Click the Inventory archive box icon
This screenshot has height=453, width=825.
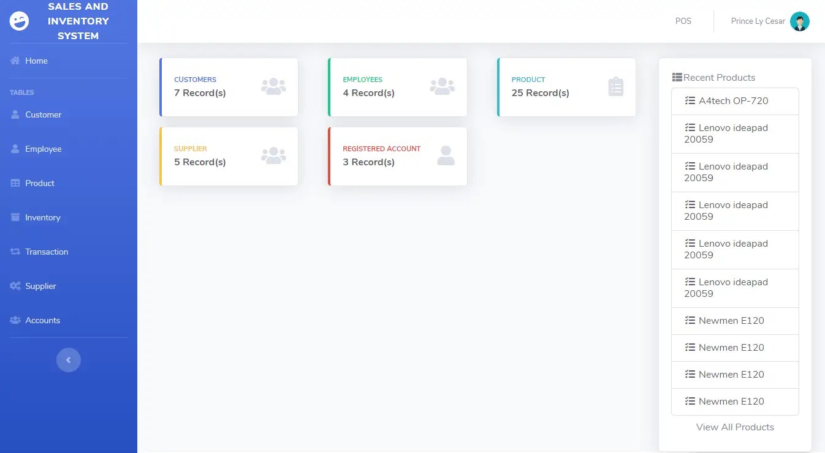coord(15,217)
